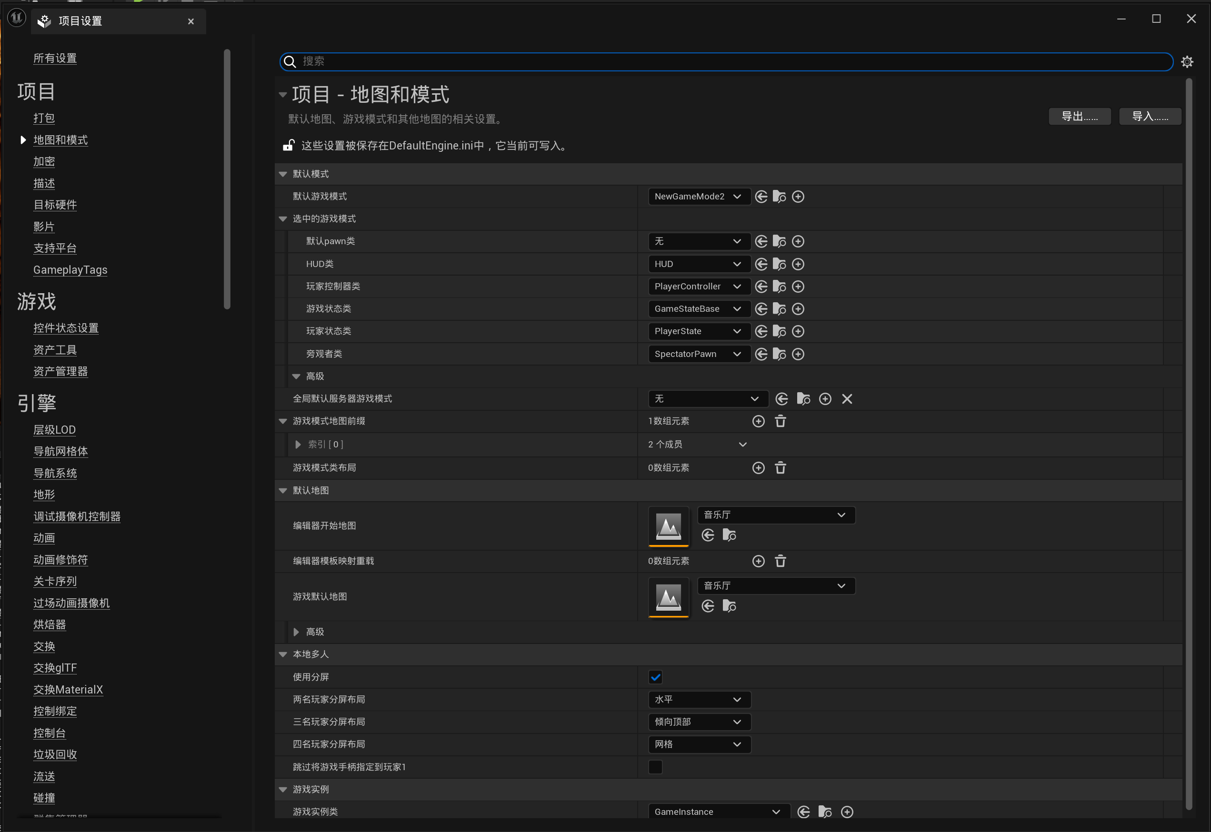This screenshot has height=832, width=1211.
Task: Collapse the 默认模式 section
Action: 283,174
